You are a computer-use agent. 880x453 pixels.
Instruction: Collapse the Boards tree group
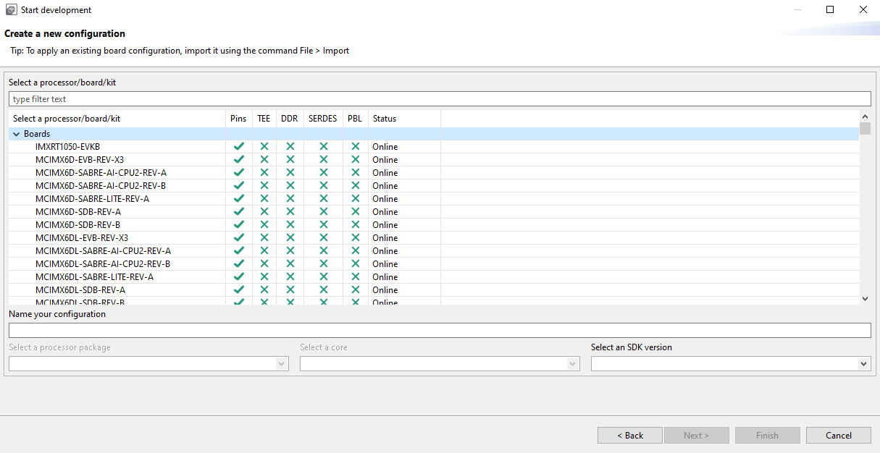click(x=17, y=134)
